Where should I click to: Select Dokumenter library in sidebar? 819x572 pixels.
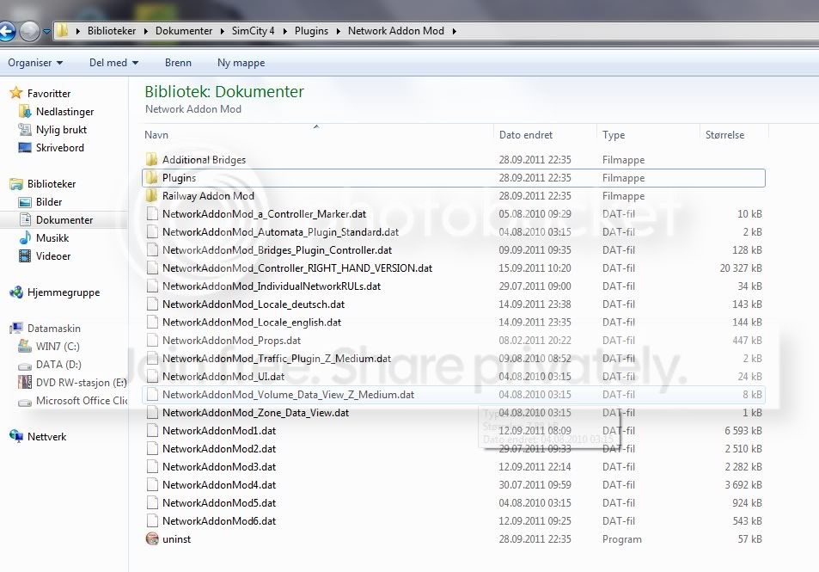click(x=64, y=220)
